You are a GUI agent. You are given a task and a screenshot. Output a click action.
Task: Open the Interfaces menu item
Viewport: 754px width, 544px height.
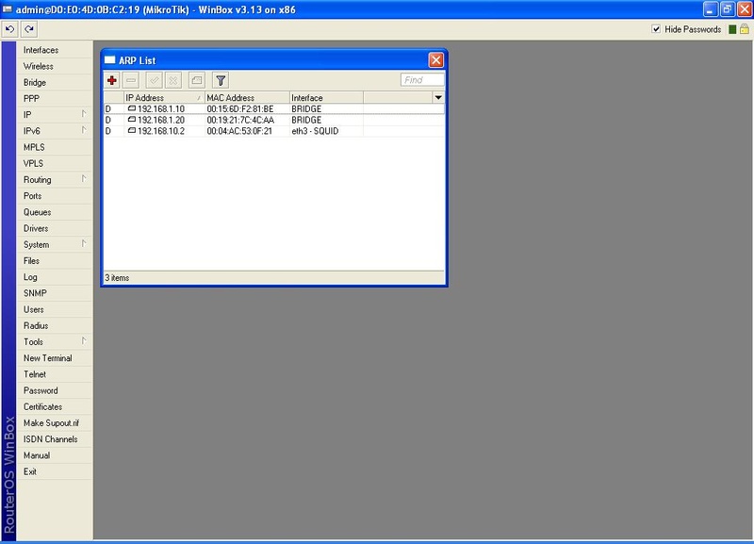[x=55, y=50]
